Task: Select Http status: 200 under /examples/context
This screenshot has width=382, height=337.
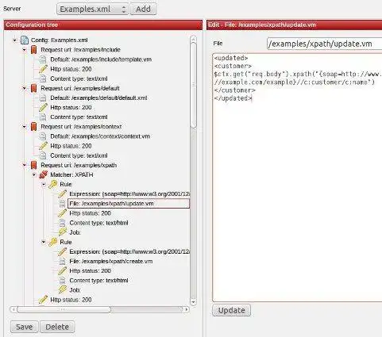Action: click(x=71, y=146)
